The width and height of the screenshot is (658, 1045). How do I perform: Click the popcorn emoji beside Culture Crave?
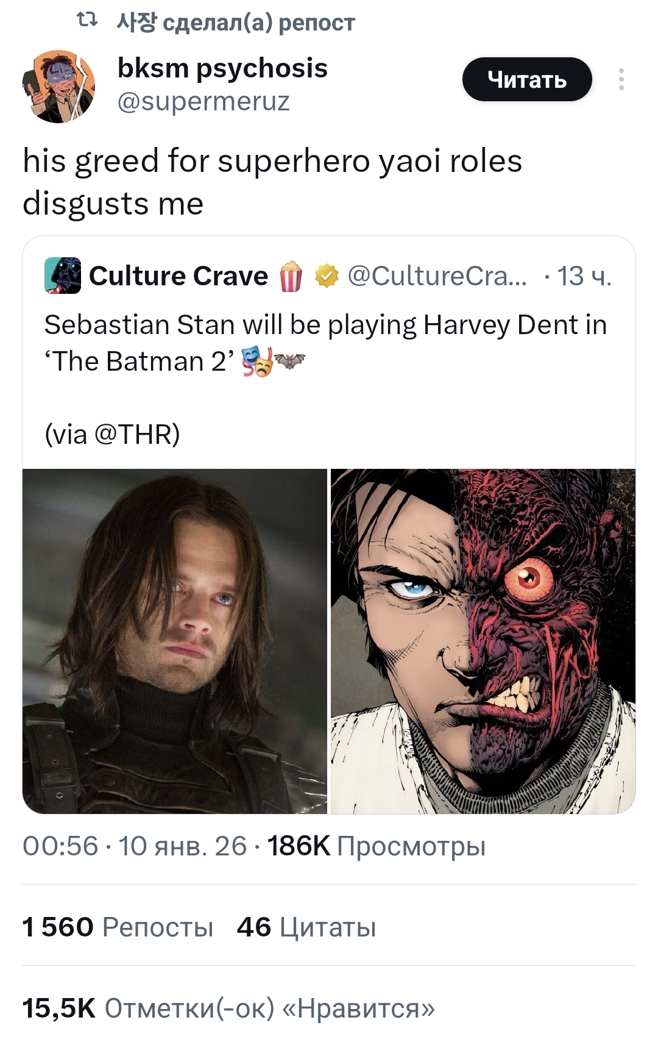(291, 277)
